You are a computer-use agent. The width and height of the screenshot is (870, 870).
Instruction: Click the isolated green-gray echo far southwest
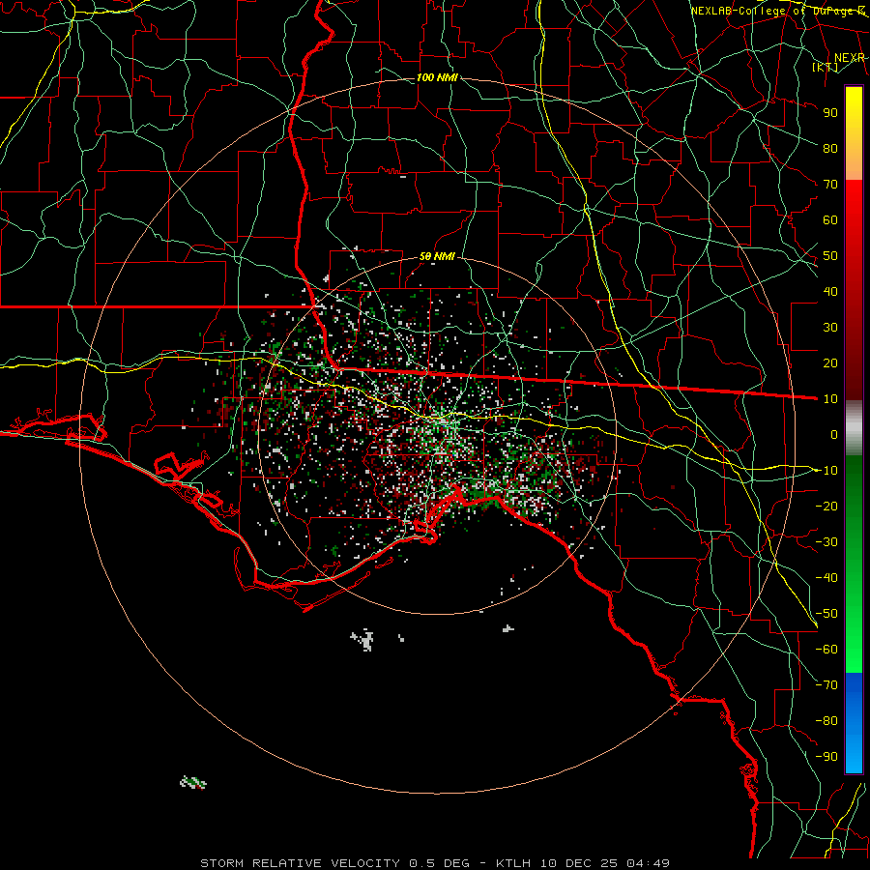click(x=193, y=782)
